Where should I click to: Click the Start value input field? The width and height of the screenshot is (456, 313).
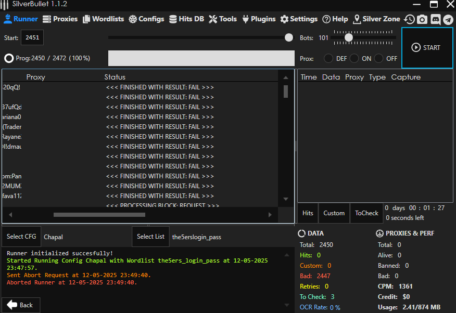point(32,37)
